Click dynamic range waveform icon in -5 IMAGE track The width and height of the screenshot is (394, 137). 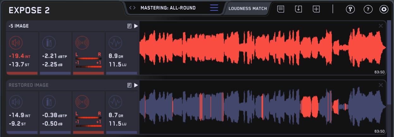point(115,42)
